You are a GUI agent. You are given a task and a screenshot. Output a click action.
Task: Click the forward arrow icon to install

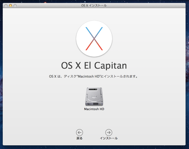pos(109,133)
